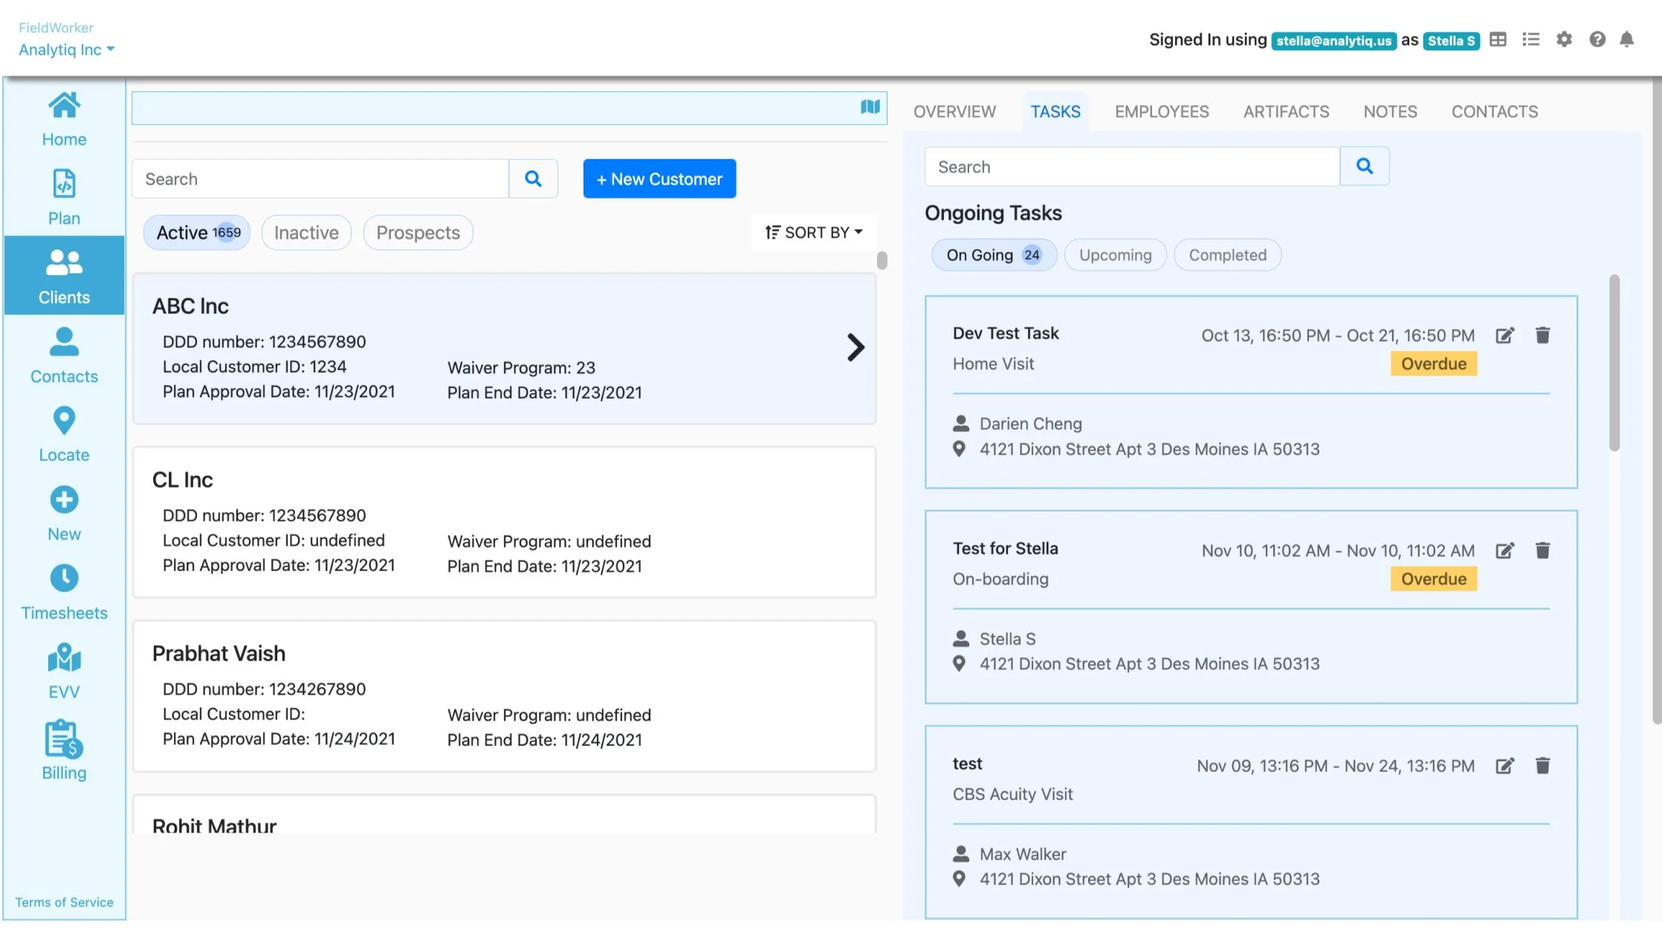Click the map icon in top bar
This screenshot has height=937, width=1662.
tap(870, 107)
